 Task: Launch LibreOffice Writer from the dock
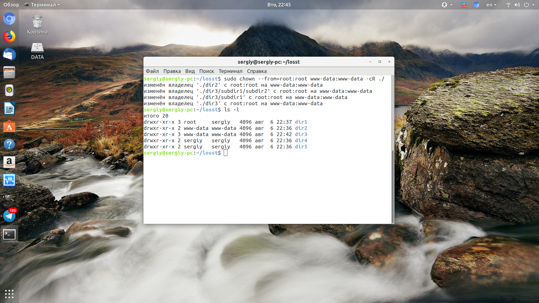[9, 109]
